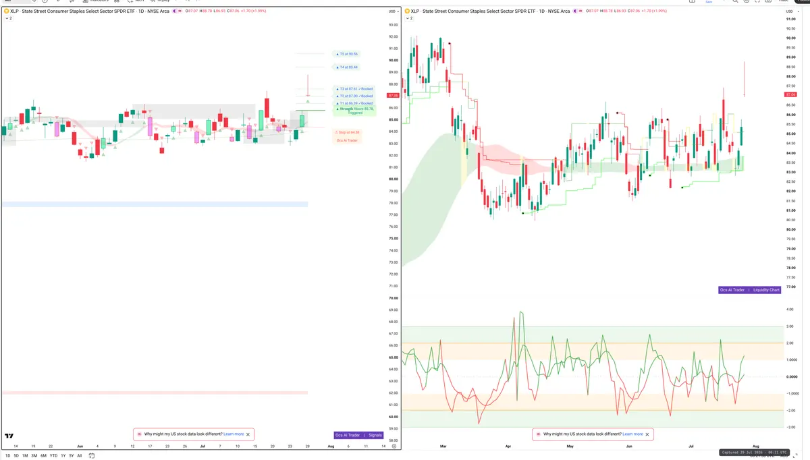Click the left chart symbol title text
This screenshot has height=460, width=810.
pos(90,11)
